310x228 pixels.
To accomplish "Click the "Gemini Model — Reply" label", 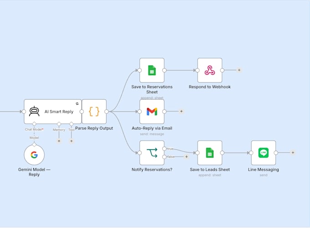I will tap(34, 172).
